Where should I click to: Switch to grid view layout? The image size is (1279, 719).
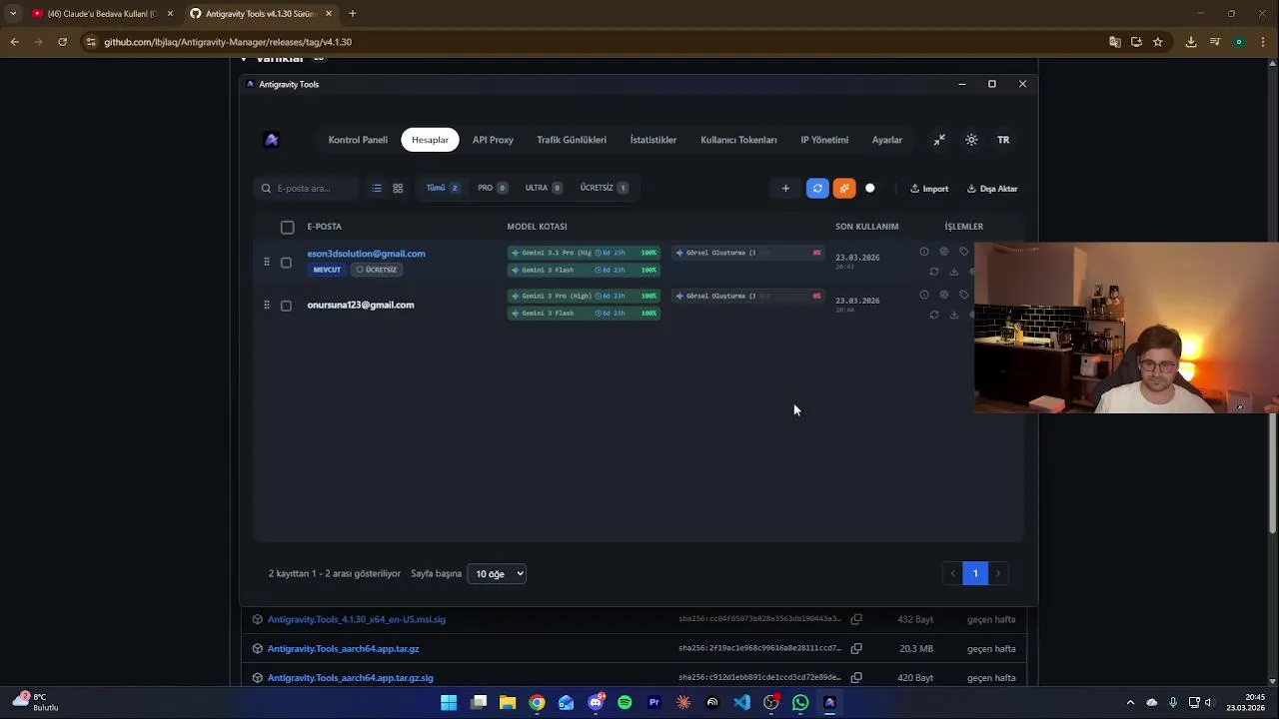point(398,188)
